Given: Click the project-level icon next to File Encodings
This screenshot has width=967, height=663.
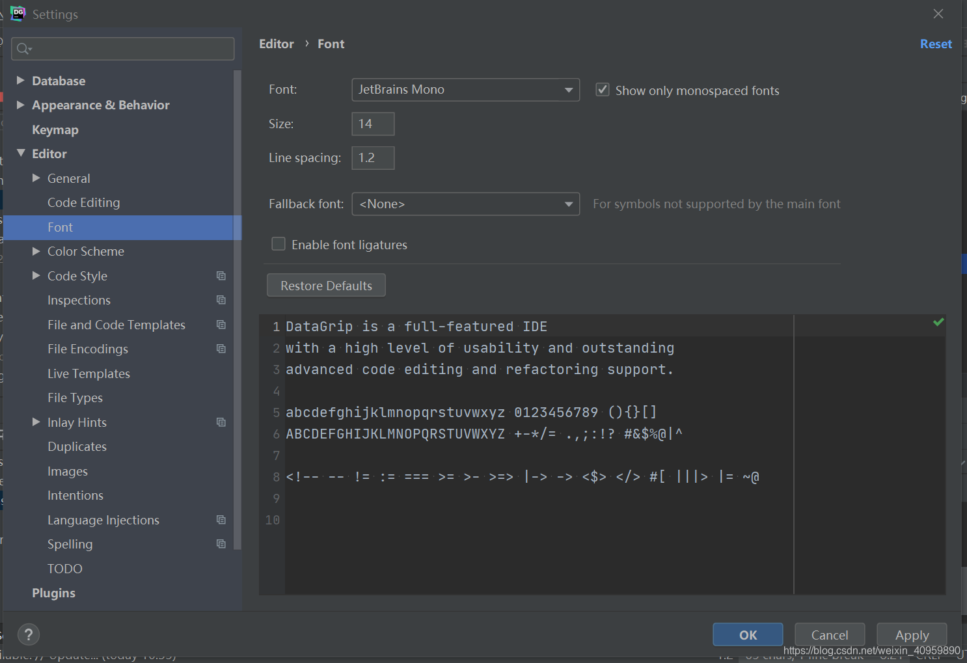Looking at the screenshot, I should tap(221, 349).
